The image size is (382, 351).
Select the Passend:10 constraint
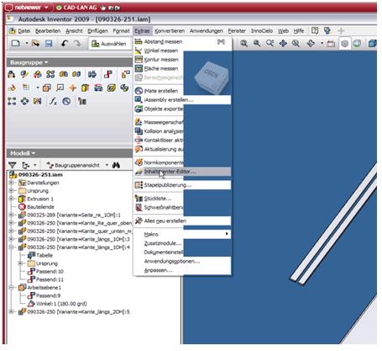click(50, 271)
